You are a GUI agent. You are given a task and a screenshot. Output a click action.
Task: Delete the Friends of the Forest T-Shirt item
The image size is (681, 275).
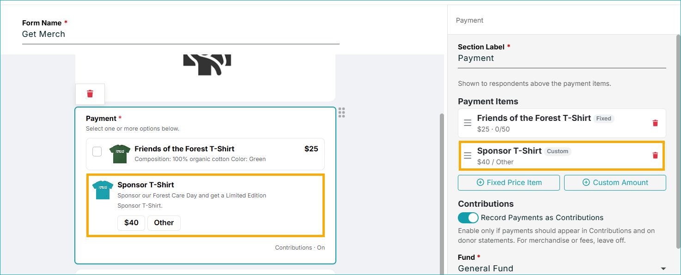(x=655, y=123)
